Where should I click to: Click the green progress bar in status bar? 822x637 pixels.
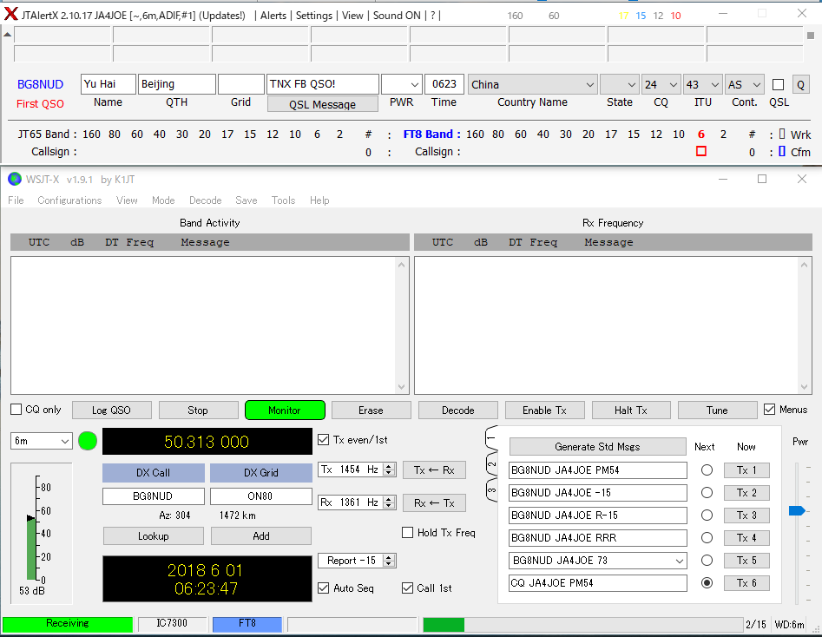tap(444, 625)
